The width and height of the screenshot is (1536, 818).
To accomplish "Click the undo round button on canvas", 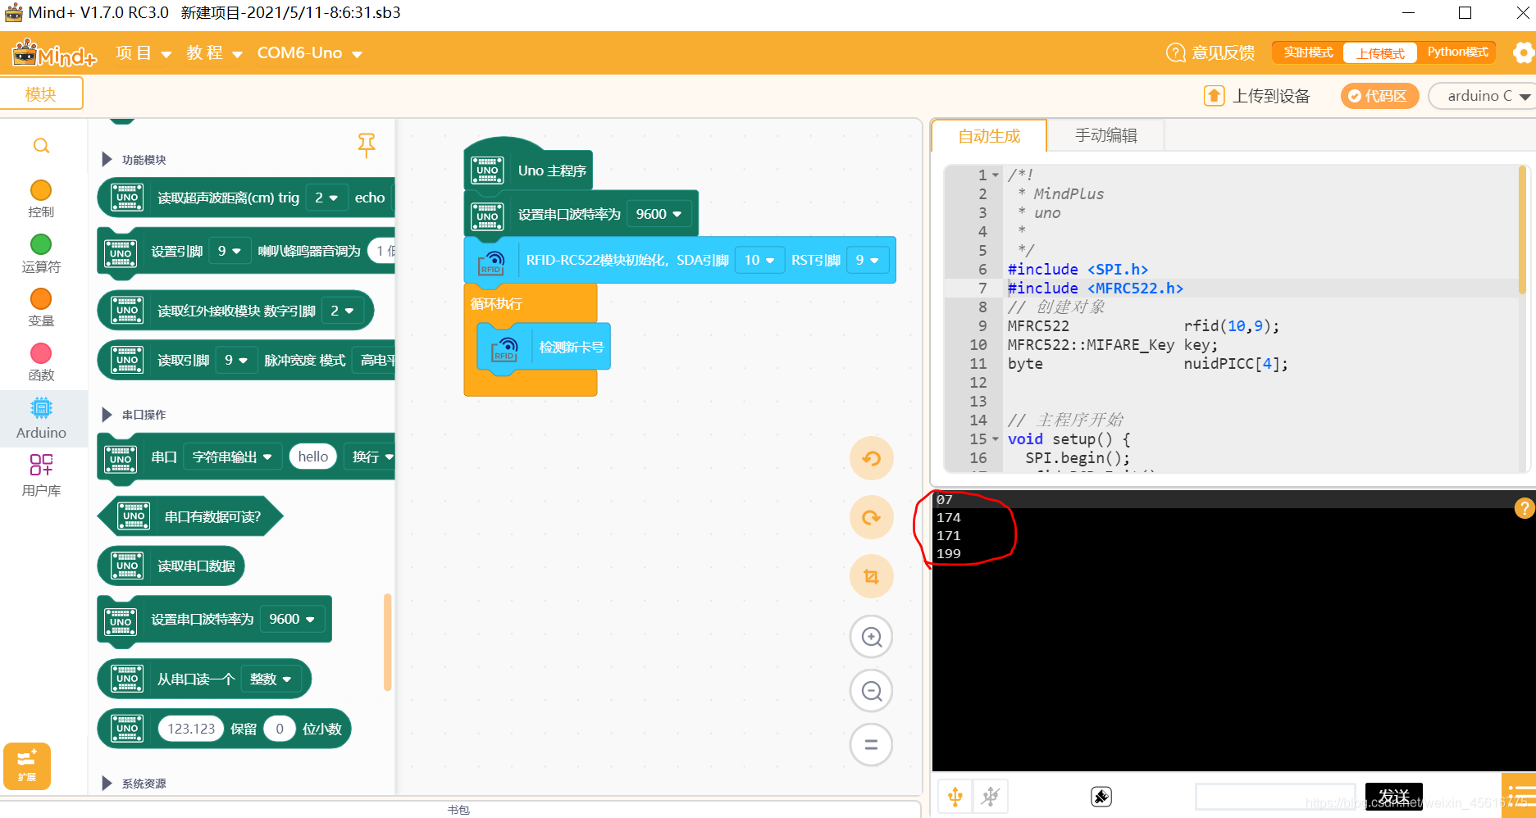I will point(871,458).
